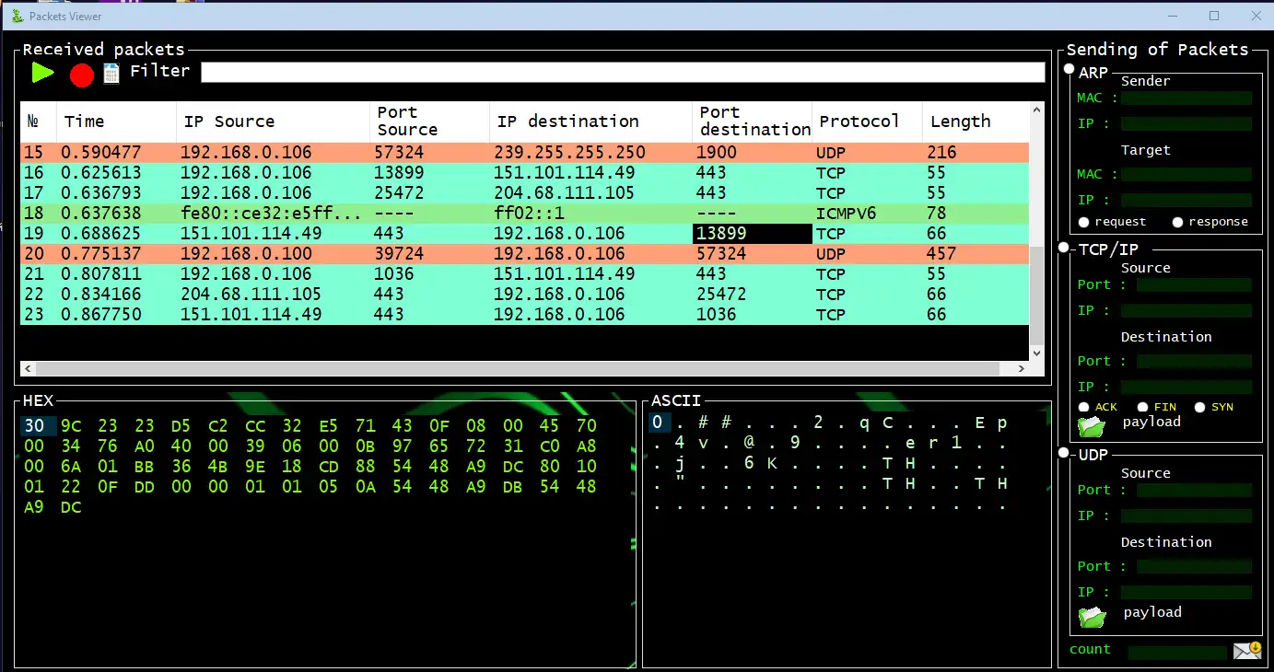Click the highlighted 13899 destination port cell
Viewport: 1274px width, 672px height.
coord(752,234)
